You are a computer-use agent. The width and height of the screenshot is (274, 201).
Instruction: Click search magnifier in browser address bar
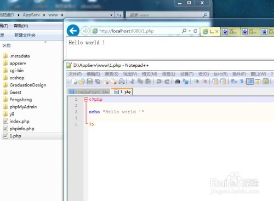pyautogui.click(x=184, y=31)
